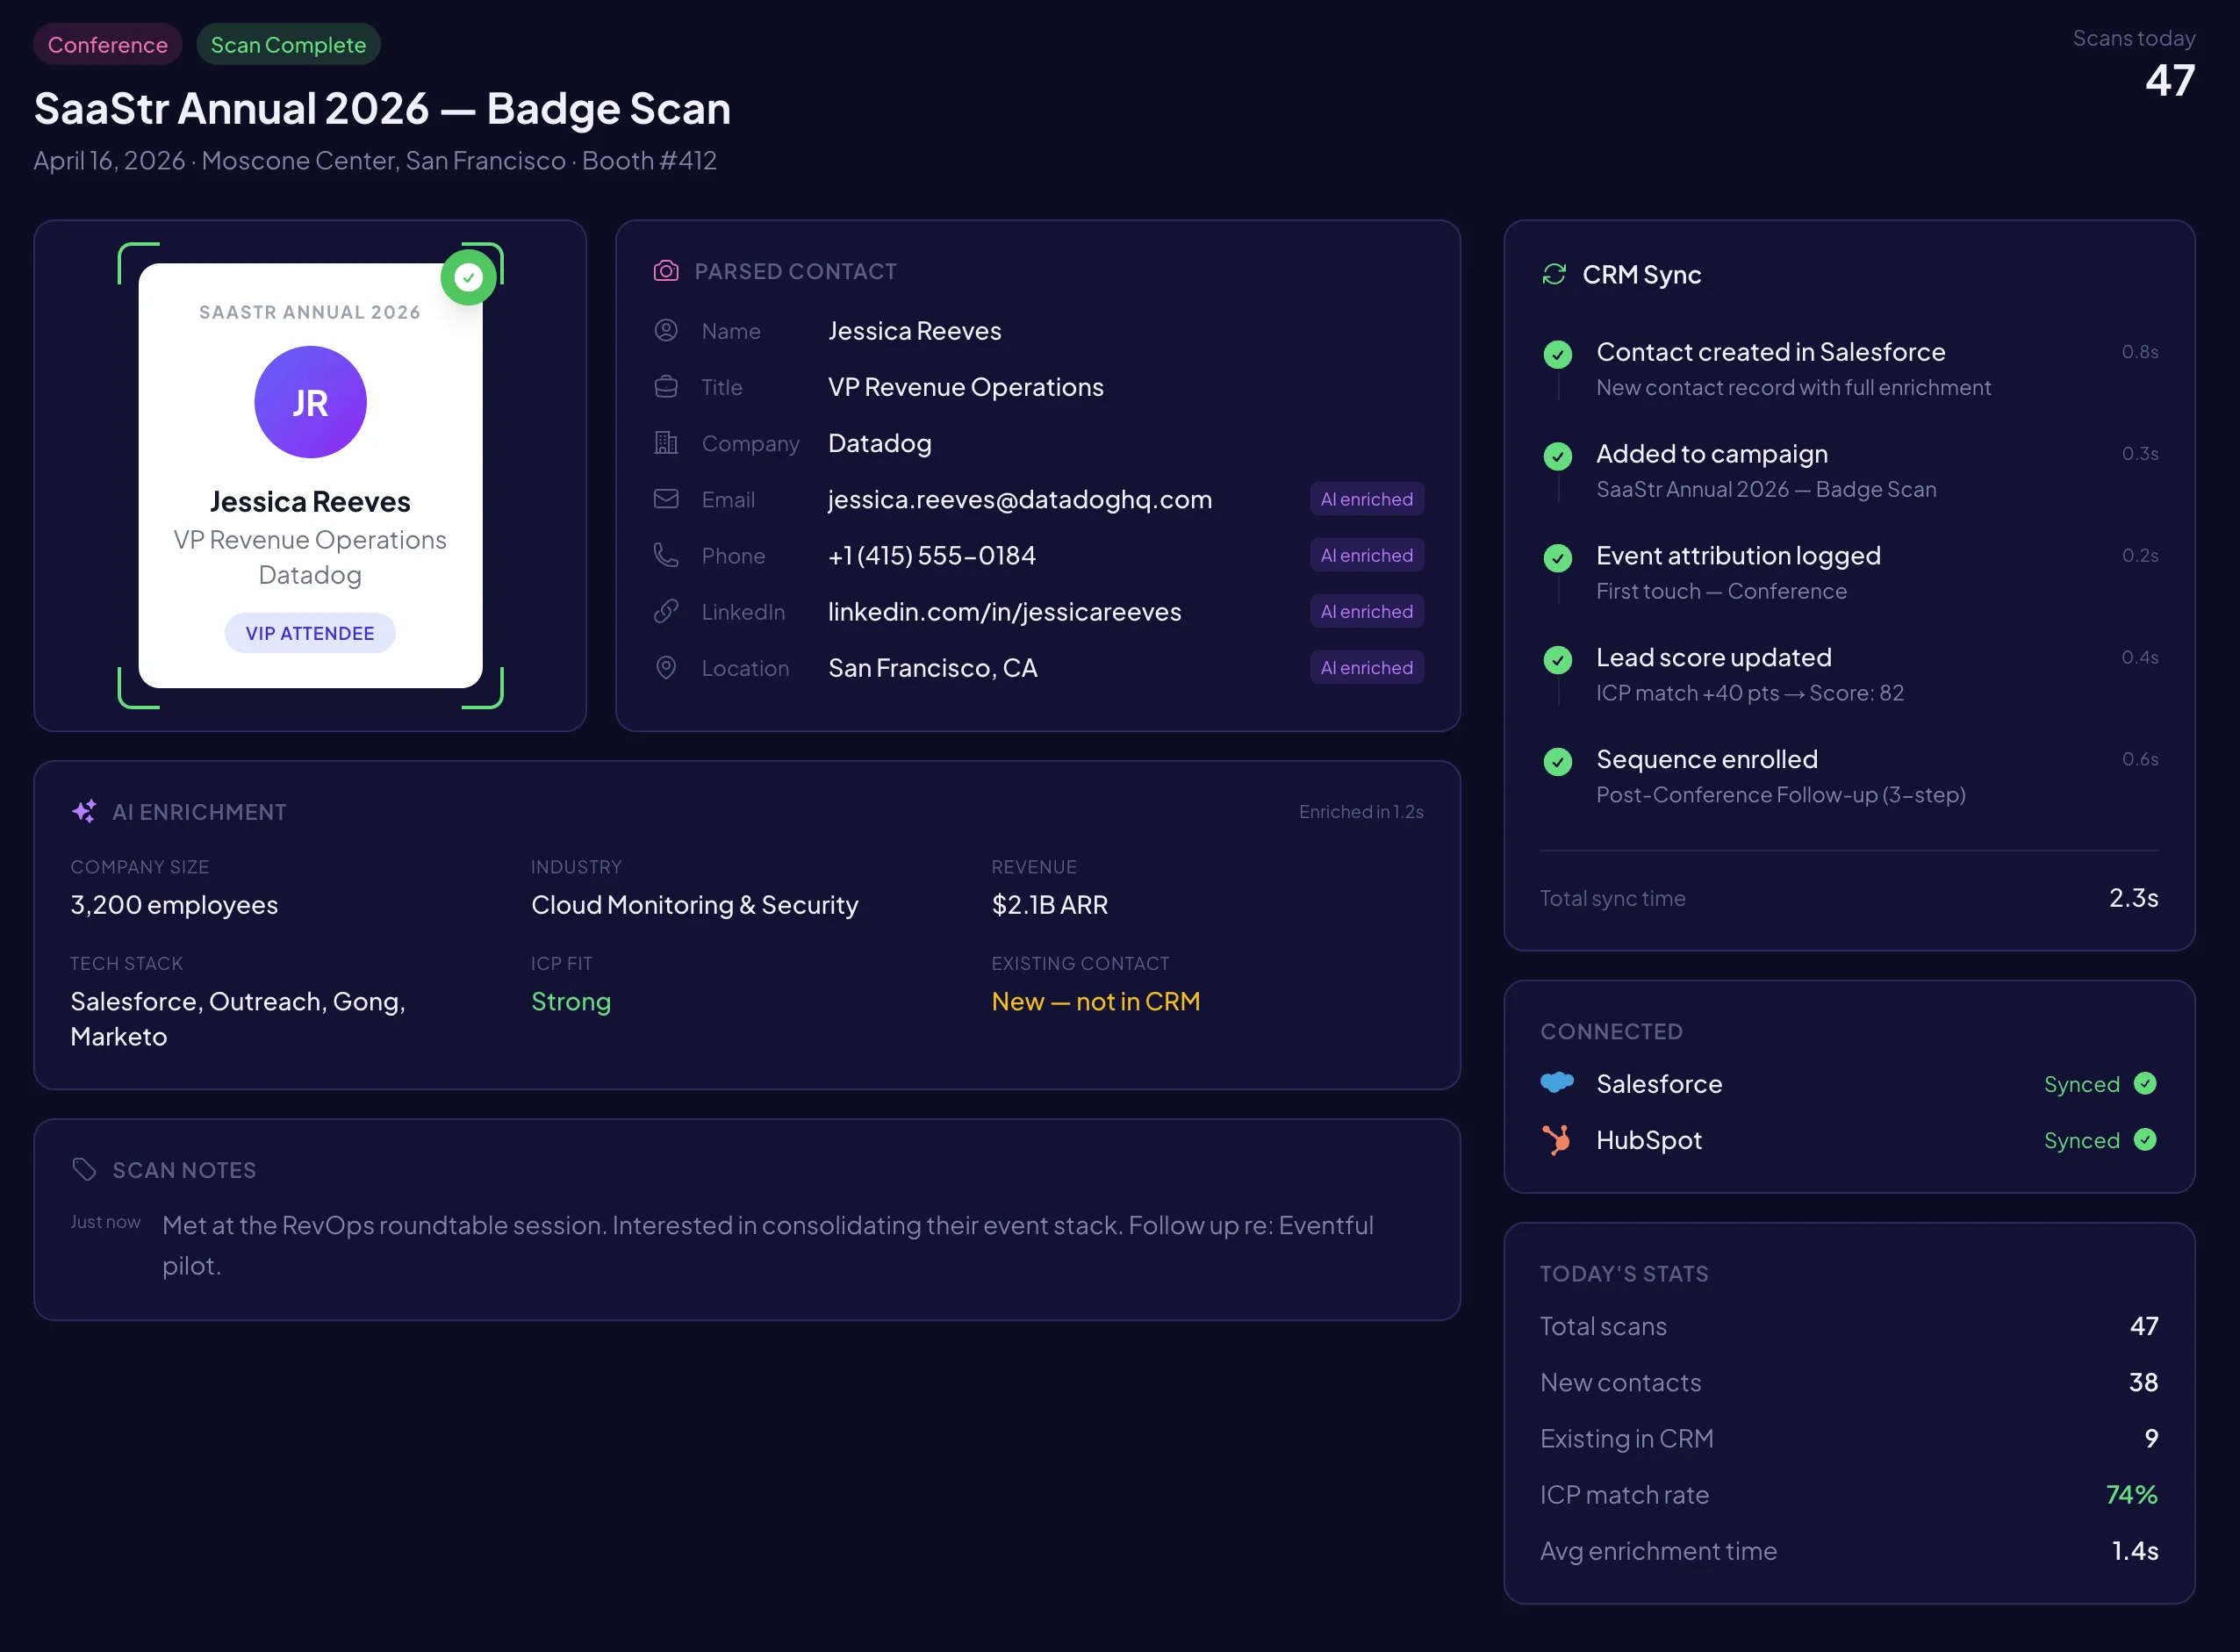The height and width of the screenshot is (1652, 2240).
Task: Click the VIP ATTENDEE badge
Action: point(310,632)
